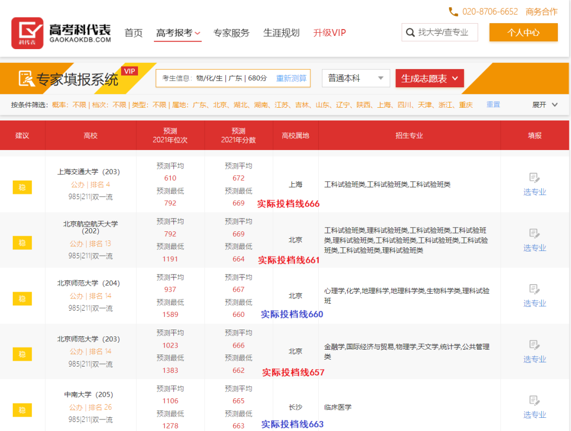This screenshot has width=571, height=431.
Task: Click the 稳 badge for 北京航空航天大学
Action: (22, 243)
